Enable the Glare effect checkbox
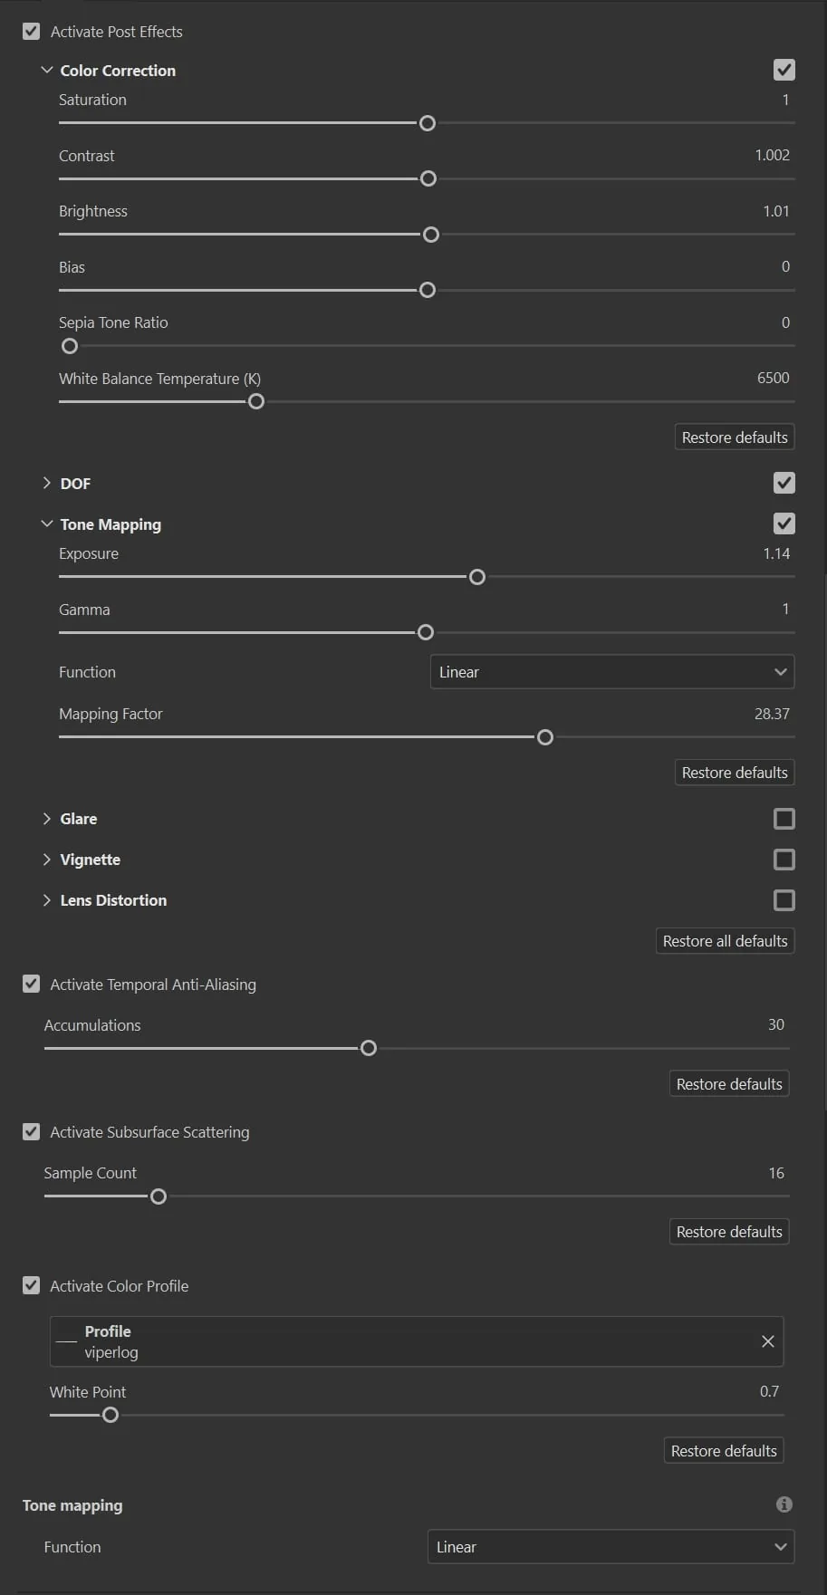This screenshot has height=1595, width=827. pyautogui.click(x=784, y=819)
